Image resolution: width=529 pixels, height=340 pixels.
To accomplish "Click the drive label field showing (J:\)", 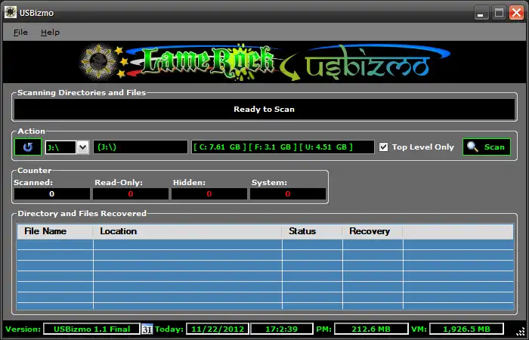I will (x=141, y=147).
